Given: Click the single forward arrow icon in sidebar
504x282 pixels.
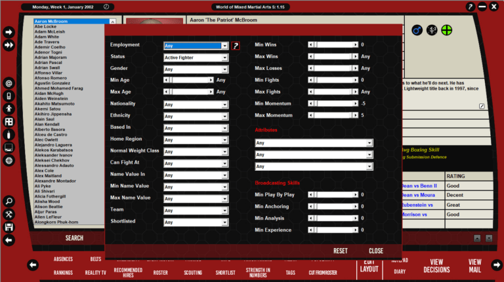Looking at the screenshot, I should pos(9,32).
